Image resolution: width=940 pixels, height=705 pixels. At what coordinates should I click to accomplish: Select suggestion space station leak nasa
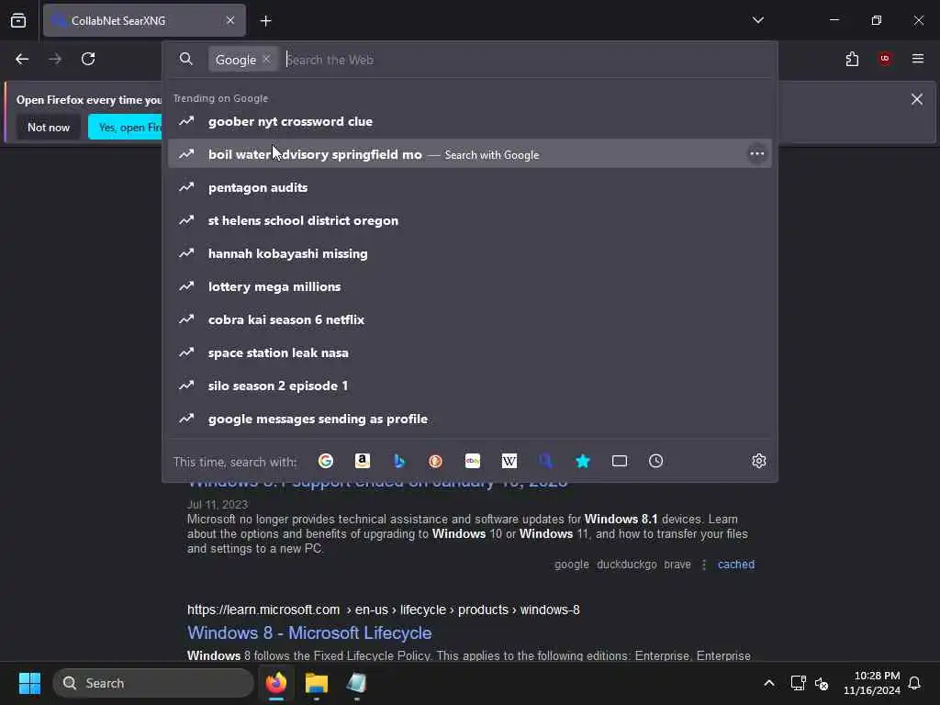pos(469,352)
